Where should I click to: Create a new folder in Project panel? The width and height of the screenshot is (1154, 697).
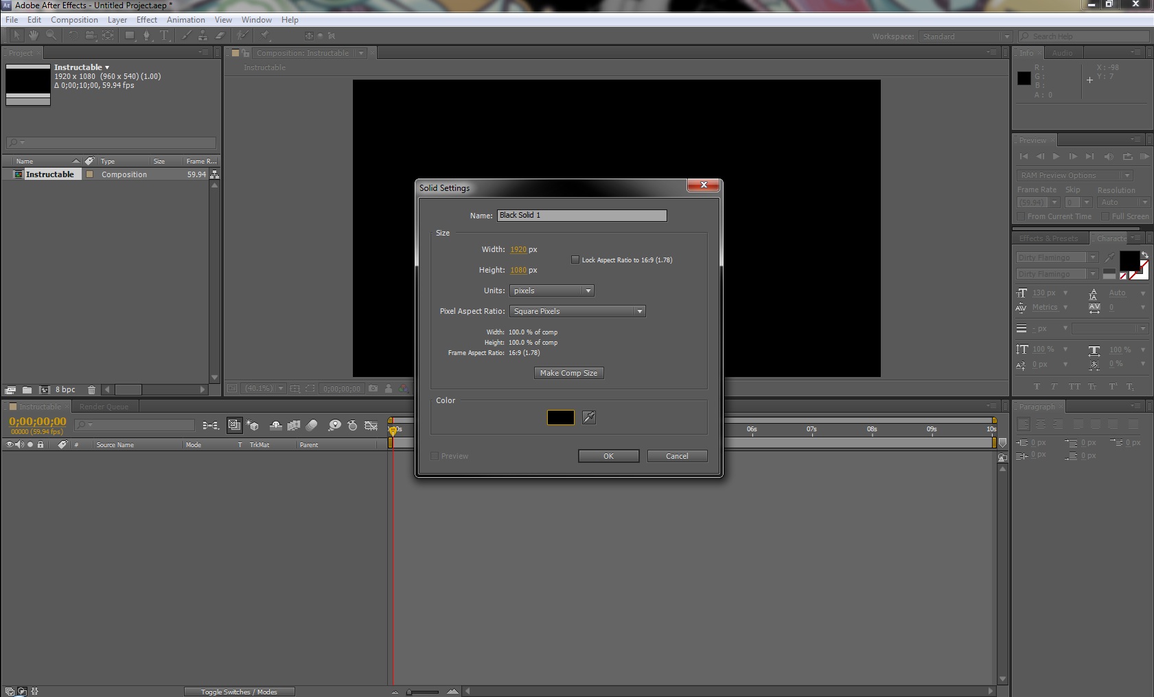click(27, 389)
